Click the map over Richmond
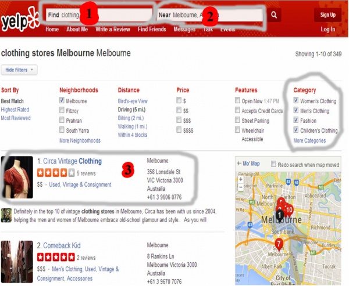The width and height of the screenshot is (349, 286). coord(320,227)
